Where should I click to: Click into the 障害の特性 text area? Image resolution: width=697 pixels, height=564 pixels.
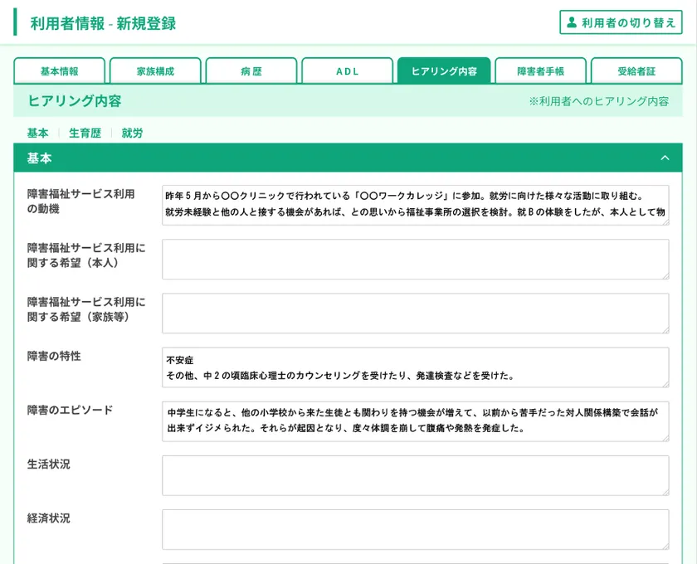click(x=415, y=367)
